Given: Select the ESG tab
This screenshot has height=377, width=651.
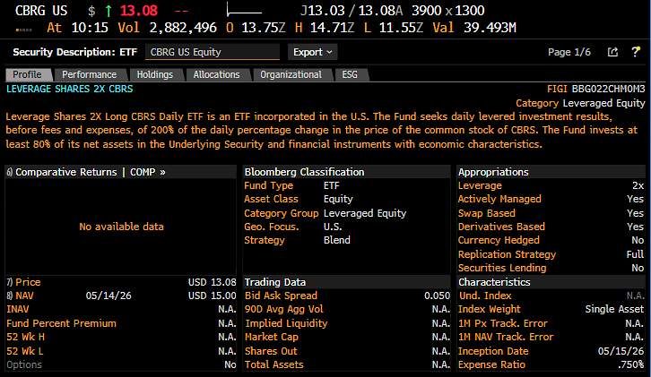Looking at the screenshot, I should coord(350,74).
